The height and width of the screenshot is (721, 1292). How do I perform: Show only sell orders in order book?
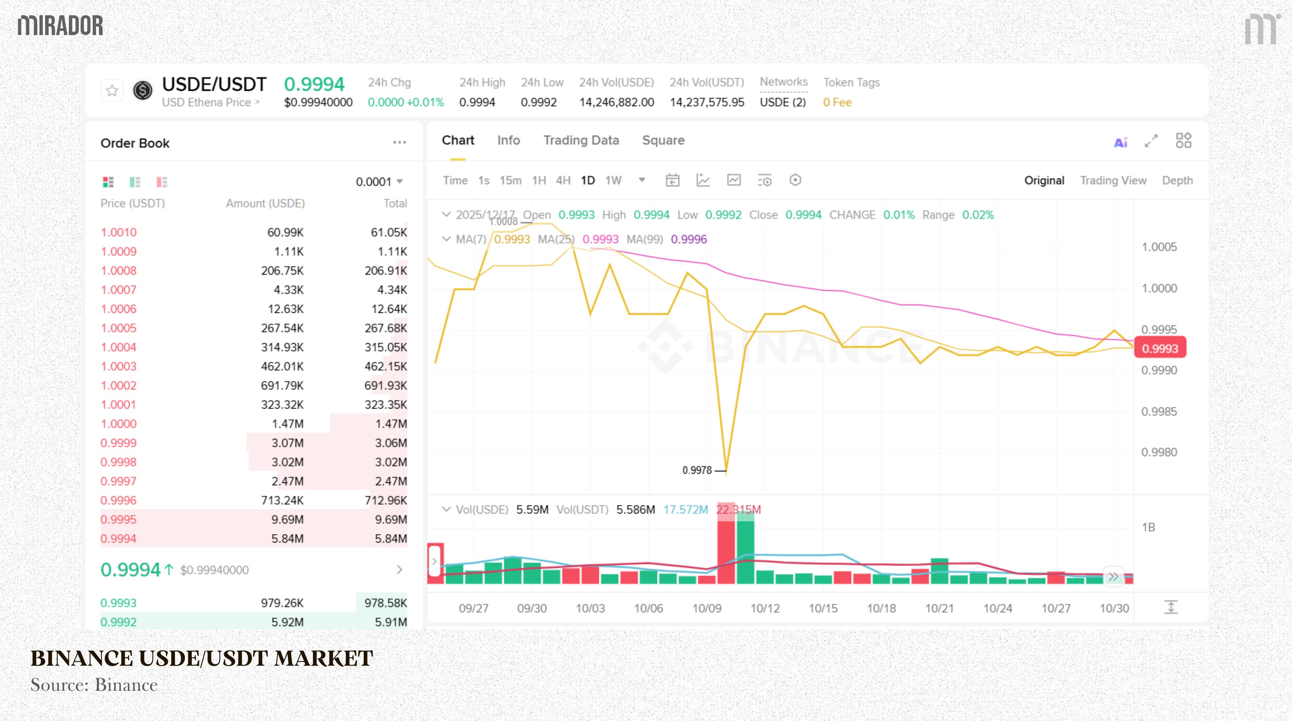pyautogui.click(x=161, y=182)
